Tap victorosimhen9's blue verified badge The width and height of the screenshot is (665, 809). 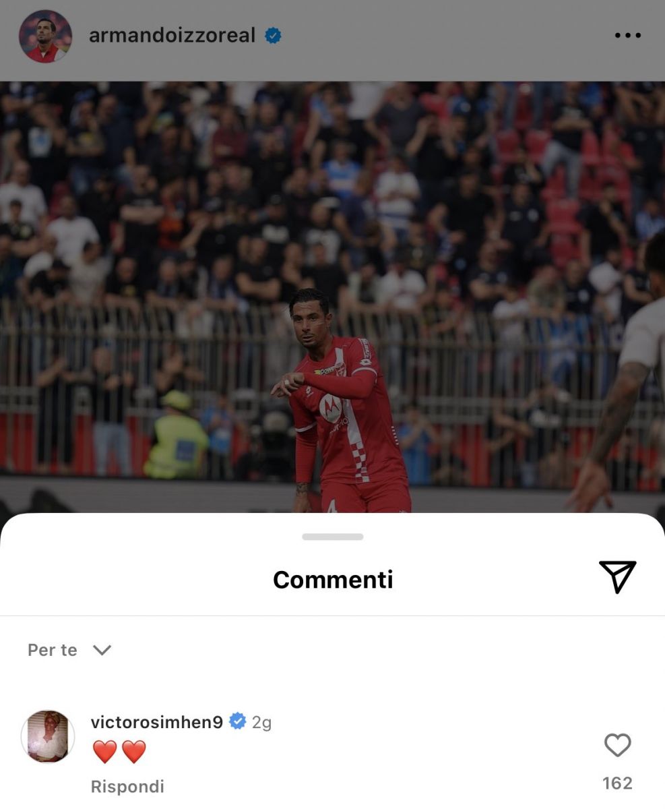tap(237, 722)
